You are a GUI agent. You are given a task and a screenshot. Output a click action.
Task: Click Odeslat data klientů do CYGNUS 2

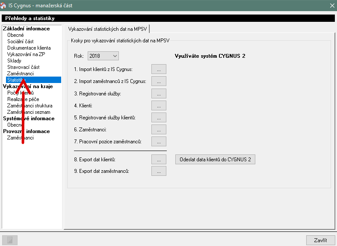coord(215,159)
